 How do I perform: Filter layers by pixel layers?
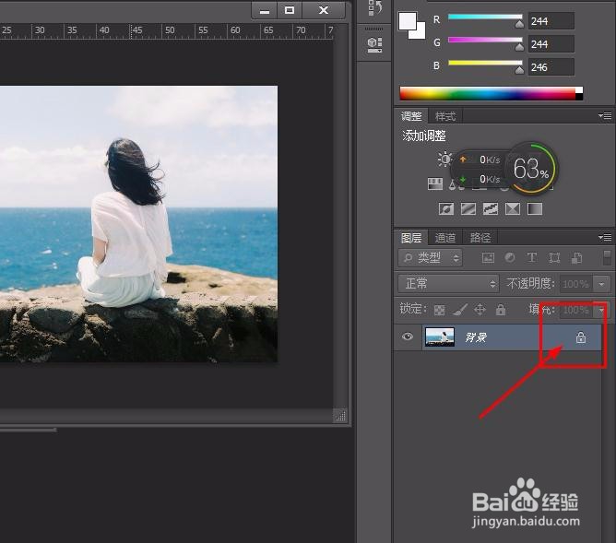[x=488, y=257]
